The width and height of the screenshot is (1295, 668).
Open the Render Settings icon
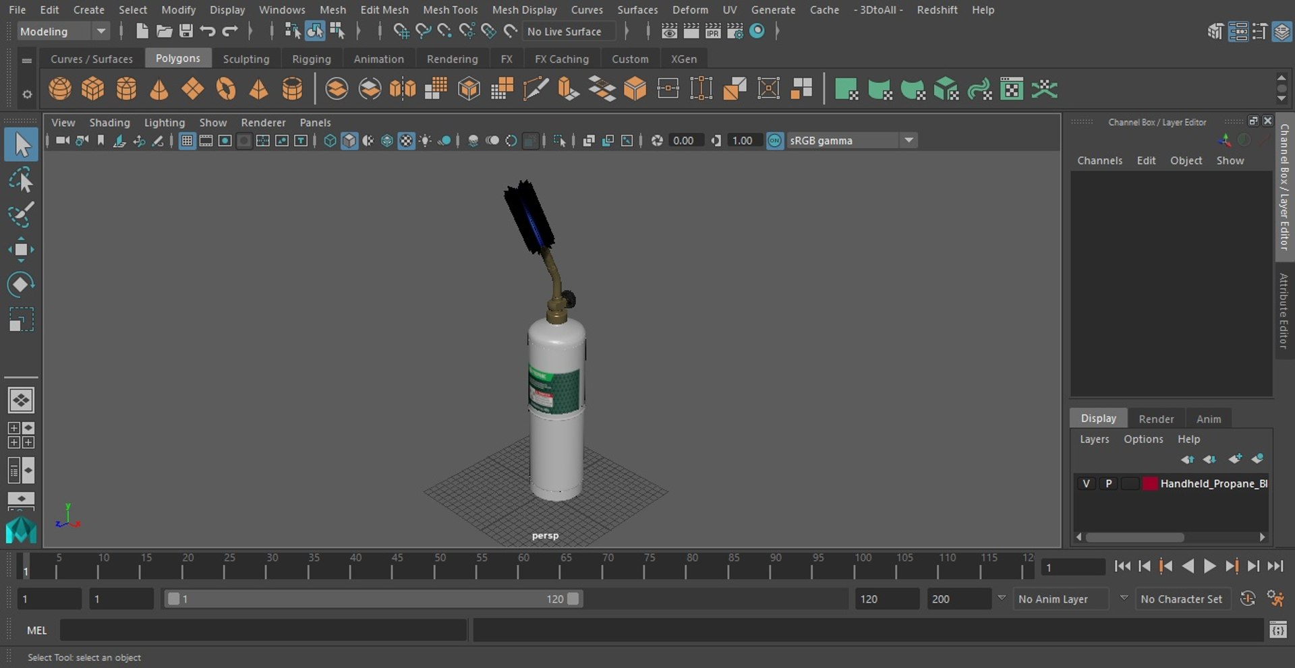point(735,31)
